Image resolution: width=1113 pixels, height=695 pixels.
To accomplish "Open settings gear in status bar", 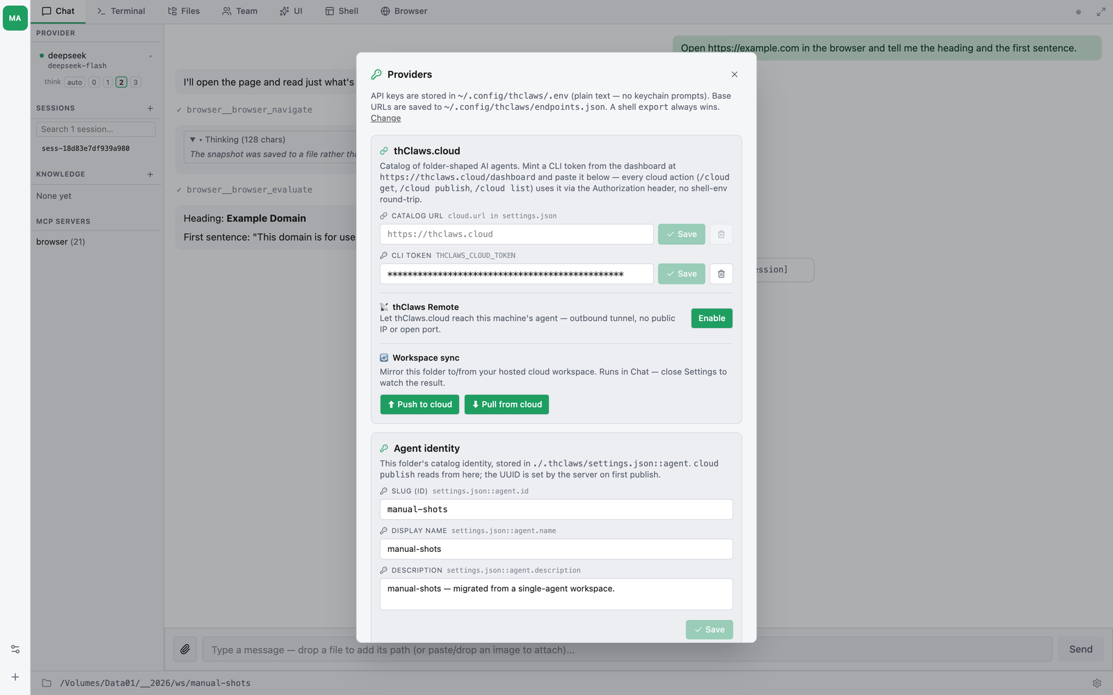I will (1097, 683).
